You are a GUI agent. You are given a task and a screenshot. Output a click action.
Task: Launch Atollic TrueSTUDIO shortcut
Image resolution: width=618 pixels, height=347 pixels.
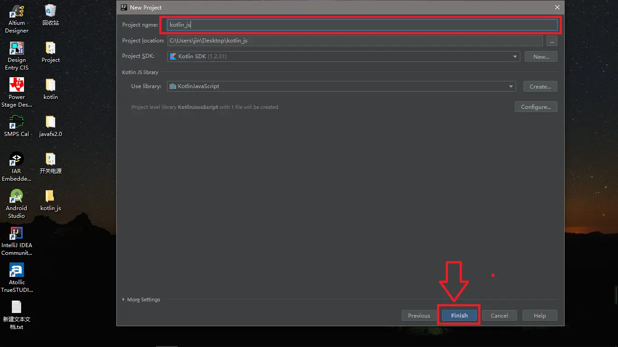[x=17, y=278]
